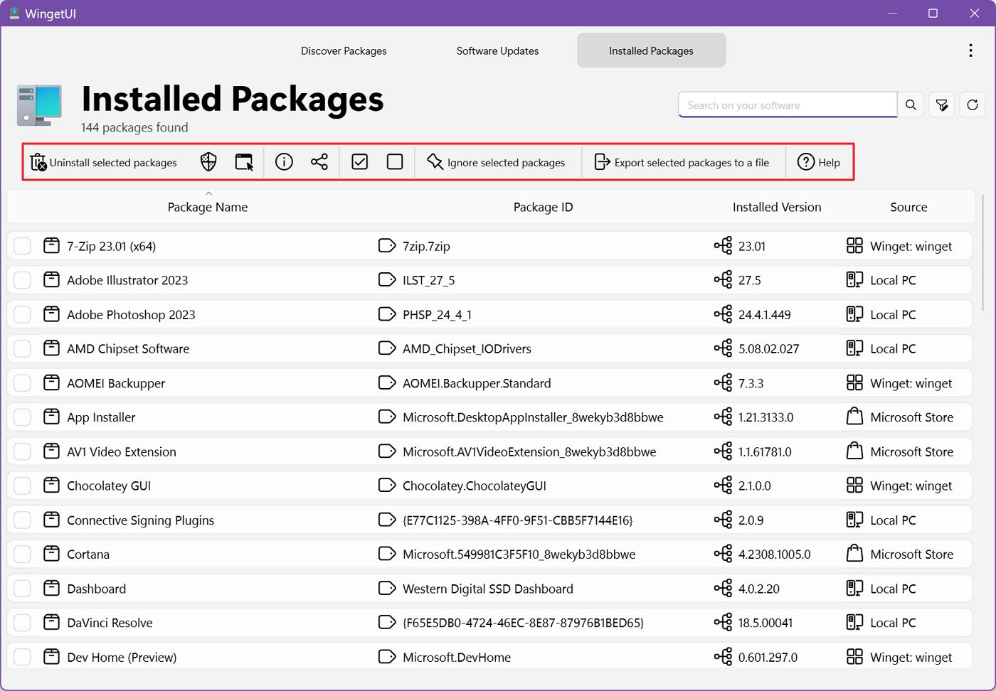Switch to Discover Packages tab

[344, 50]
